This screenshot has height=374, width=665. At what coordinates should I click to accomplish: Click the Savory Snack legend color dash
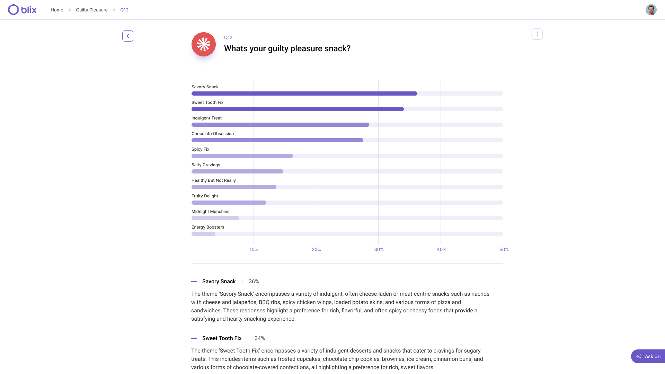pyautogui.click(x=194, y=282)
